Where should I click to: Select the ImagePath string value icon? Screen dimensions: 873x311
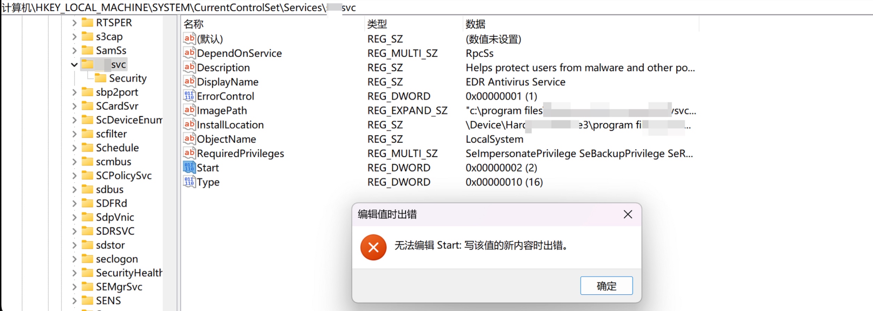coord(189,110)
